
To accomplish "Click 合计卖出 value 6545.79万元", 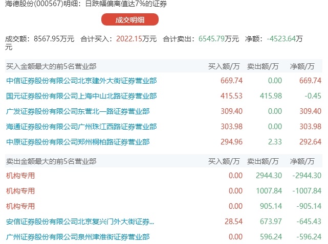I will pos(218,39).
